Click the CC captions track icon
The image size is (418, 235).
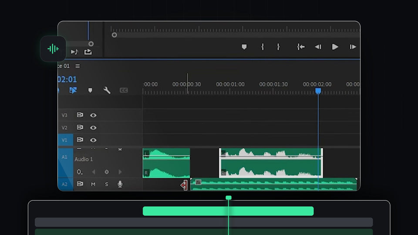123,91
